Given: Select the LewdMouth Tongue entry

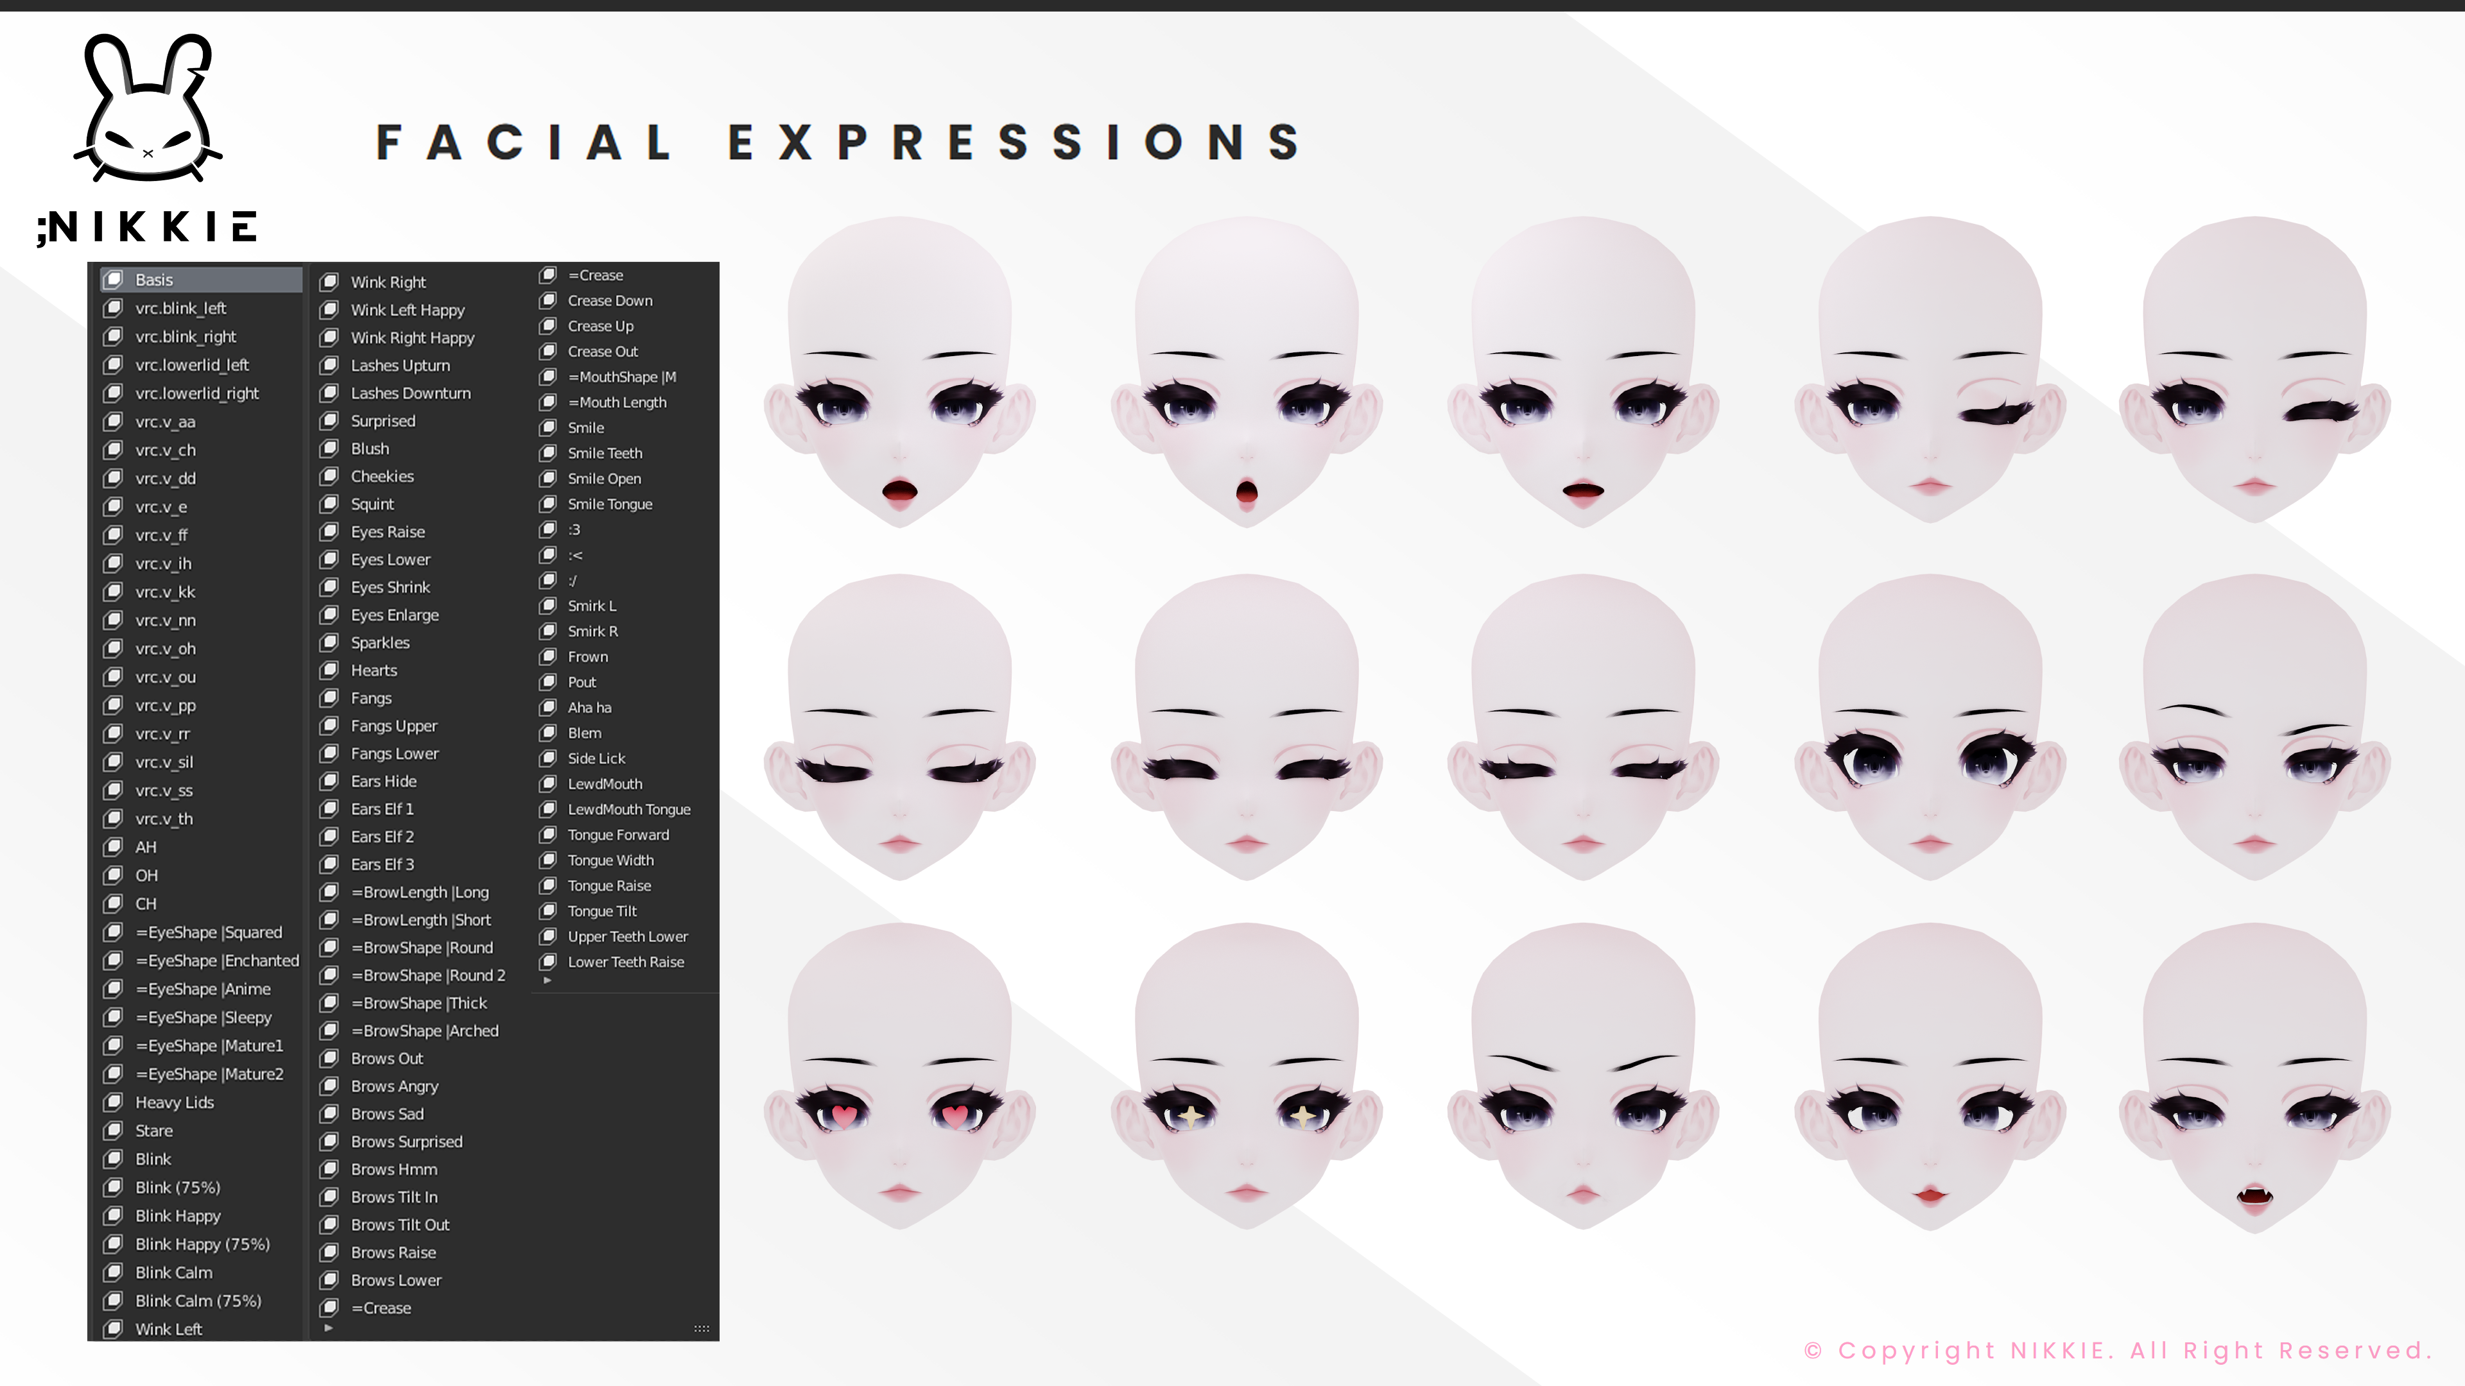Looking at the screenshot, I should click(628, 809).
